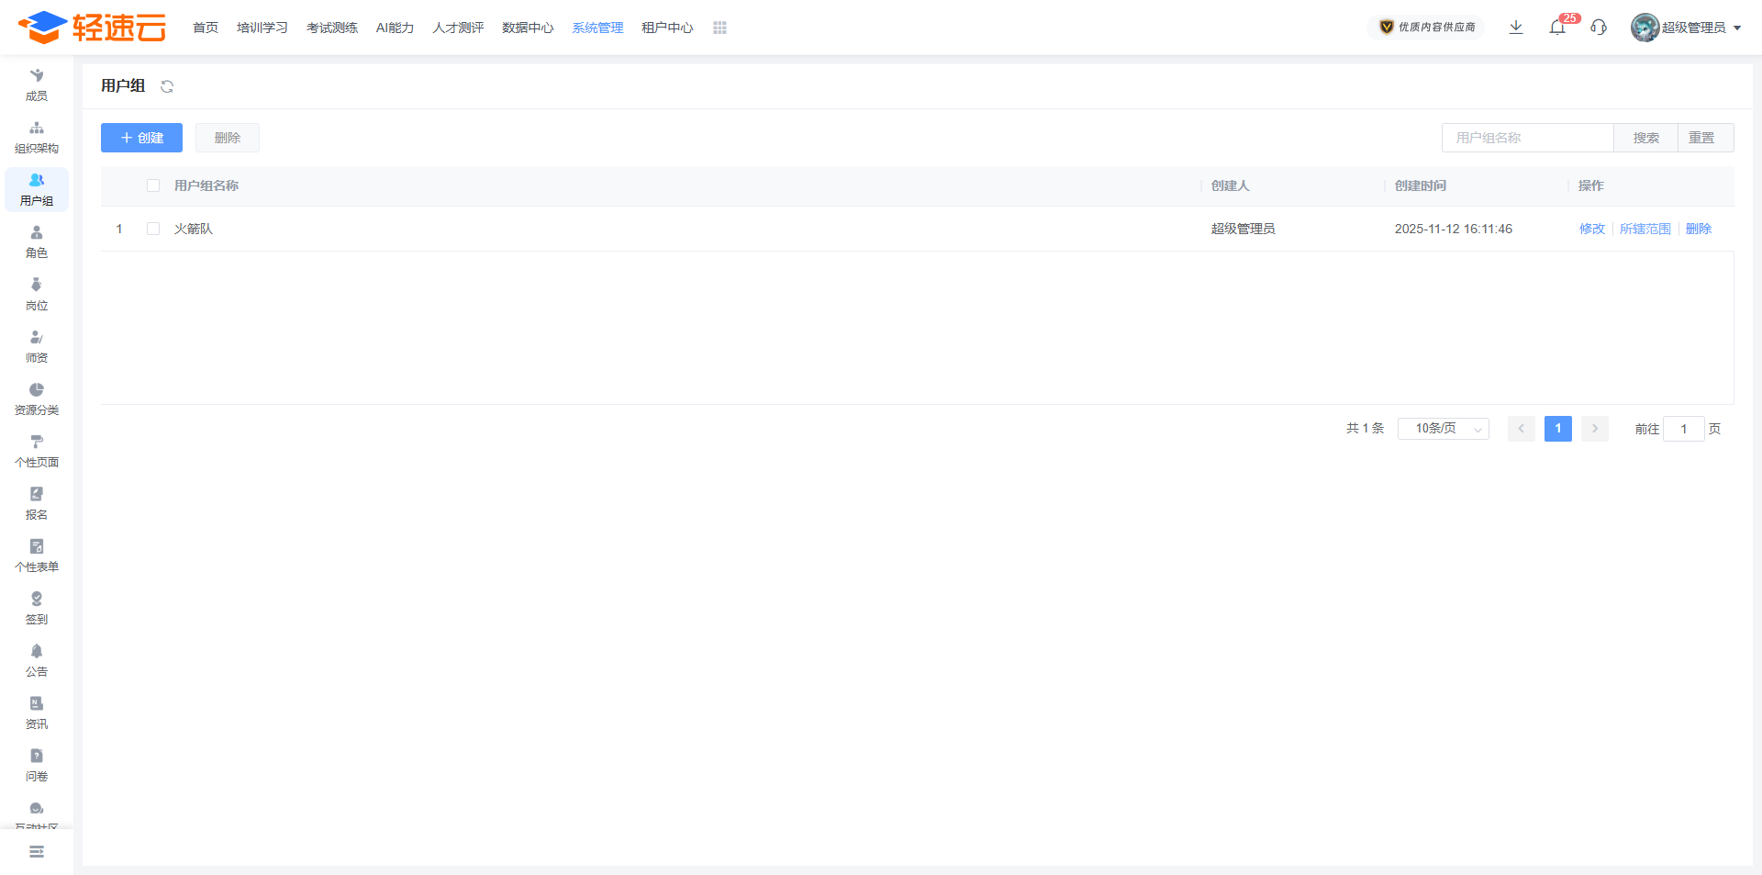The image size is (1762, 875).
Task: Click 修改 link for 火箭队
Action: [x=1591, y=229]
